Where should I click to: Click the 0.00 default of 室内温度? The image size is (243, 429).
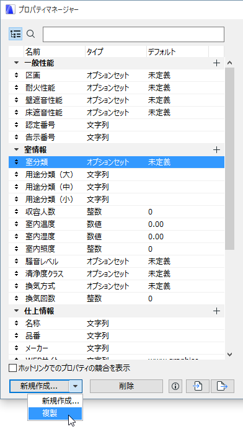(x=156, y=224)
